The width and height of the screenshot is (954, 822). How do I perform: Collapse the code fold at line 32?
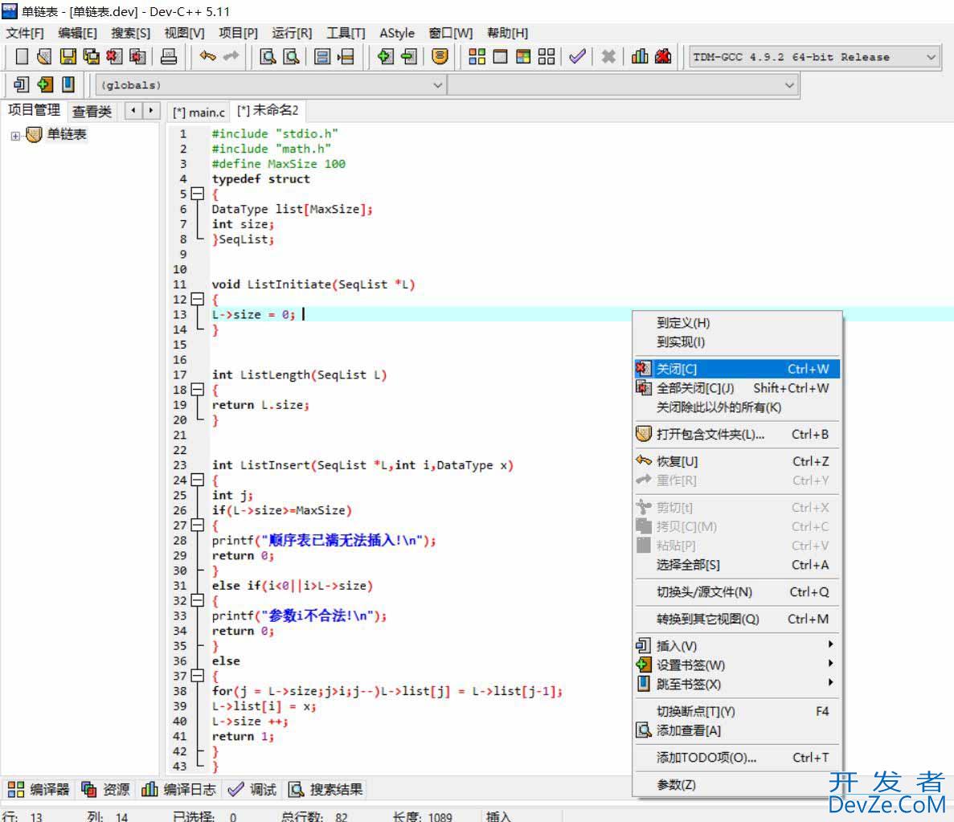[197, 600]
